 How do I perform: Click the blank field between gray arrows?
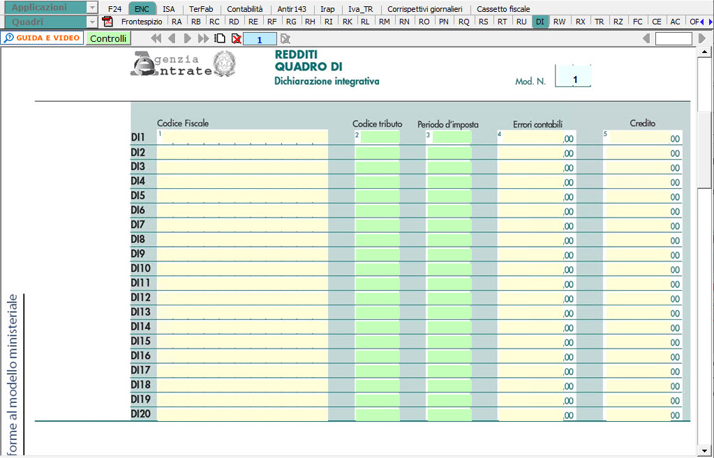pos(674,38)
